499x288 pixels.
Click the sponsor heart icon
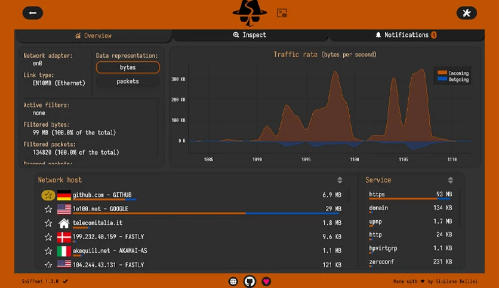pos(266,281)
